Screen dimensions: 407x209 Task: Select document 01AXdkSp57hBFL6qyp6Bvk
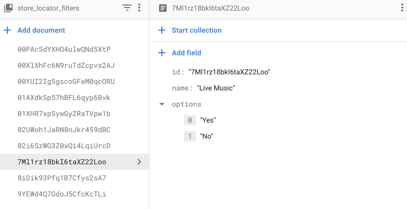64,97
